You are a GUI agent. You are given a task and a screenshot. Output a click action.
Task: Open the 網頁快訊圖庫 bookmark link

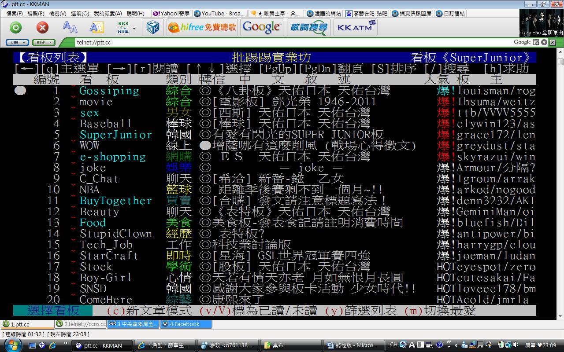412,14
